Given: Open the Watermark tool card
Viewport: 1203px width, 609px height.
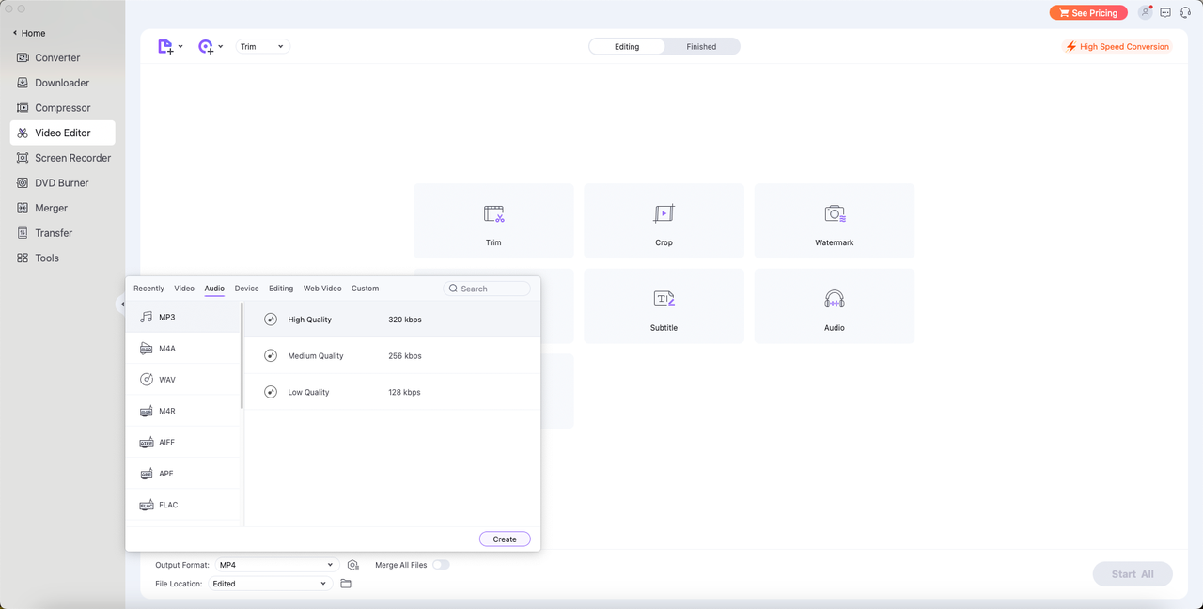Looking at the screenshot, I should click(x=835, y=221).
